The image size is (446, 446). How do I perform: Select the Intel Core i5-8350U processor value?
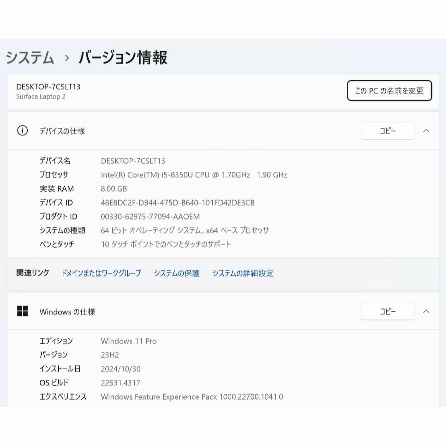coord(194,175)
